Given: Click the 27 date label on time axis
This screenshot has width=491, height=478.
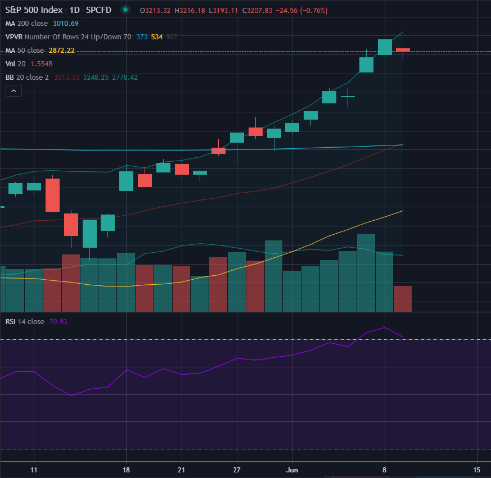Looking at the screenshot, I should pyautogui.click(x=237, y=470).
